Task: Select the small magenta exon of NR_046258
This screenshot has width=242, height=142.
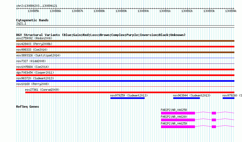Action: (x=214, y=113)
